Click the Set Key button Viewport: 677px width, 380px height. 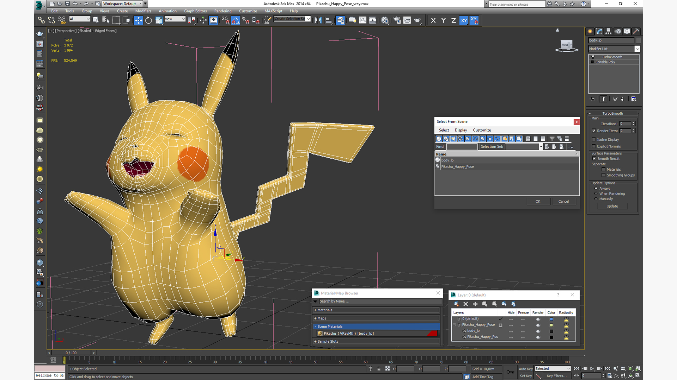point(525,376)
